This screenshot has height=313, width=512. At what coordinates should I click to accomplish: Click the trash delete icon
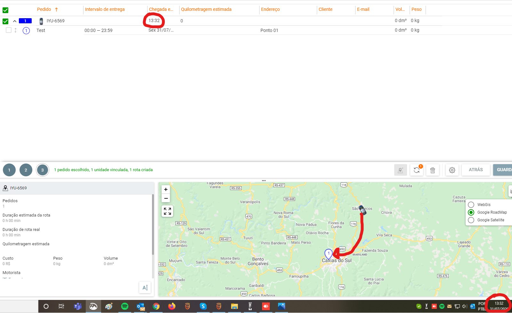point(433,170)
